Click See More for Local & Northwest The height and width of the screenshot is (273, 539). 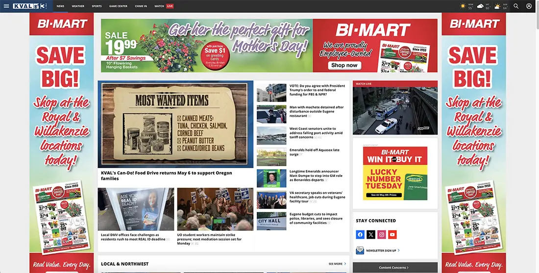(337, 264)
